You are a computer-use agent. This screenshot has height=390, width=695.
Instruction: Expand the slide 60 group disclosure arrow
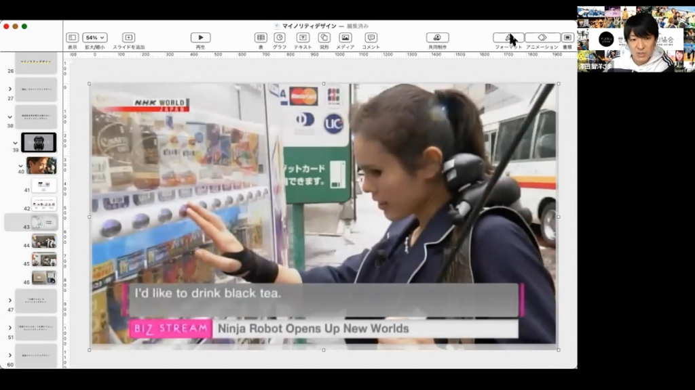(10, 355)
